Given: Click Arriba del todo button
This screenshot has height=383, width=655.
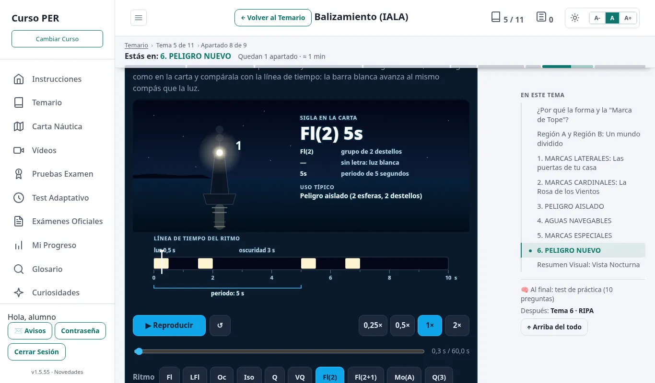Looking at the screenshot, I should [554, 327].
